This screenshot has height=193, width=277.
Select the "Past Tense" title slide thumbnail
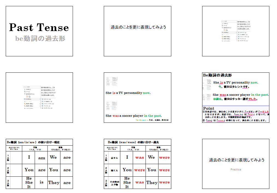(39, 31)
